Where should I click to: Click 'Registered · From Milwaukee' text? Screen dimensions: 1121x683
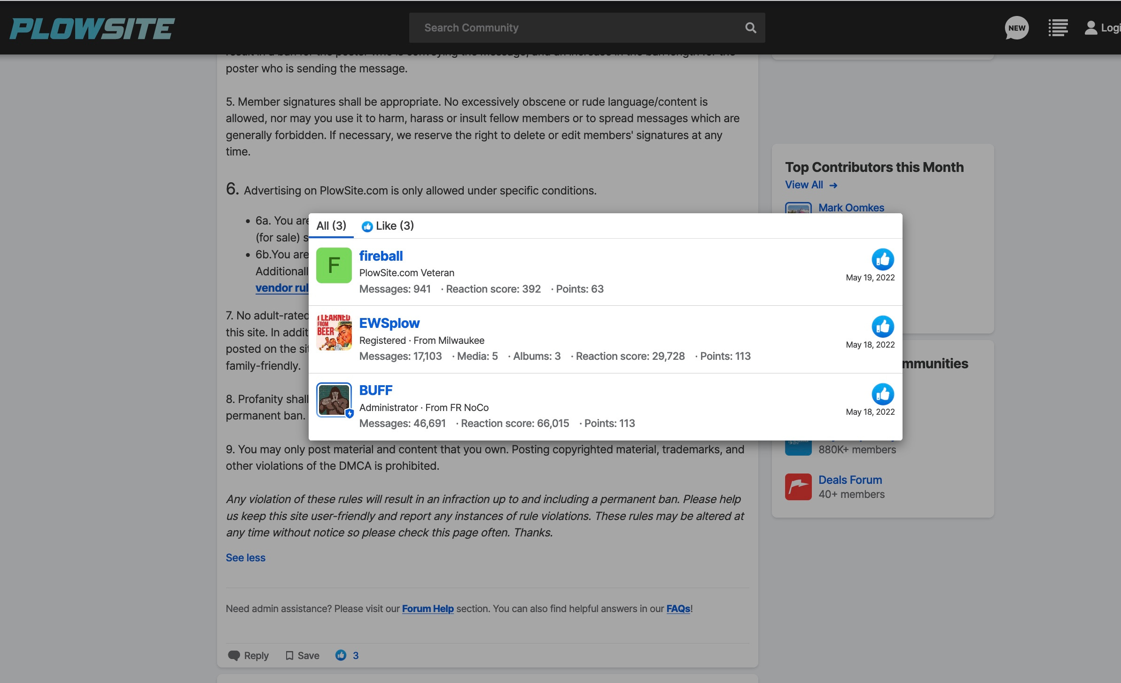click(421, 340)
